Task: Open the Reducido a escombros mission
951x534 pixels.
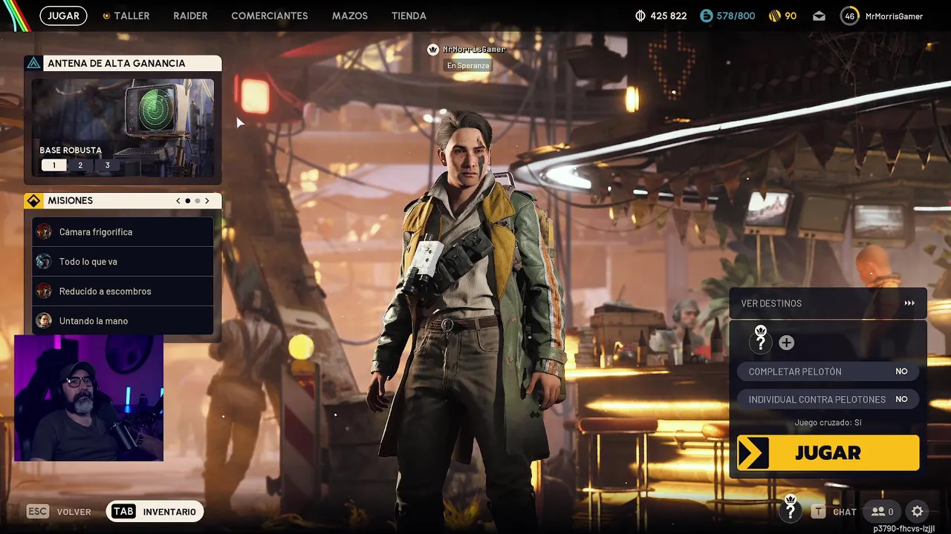Action: 123,291
